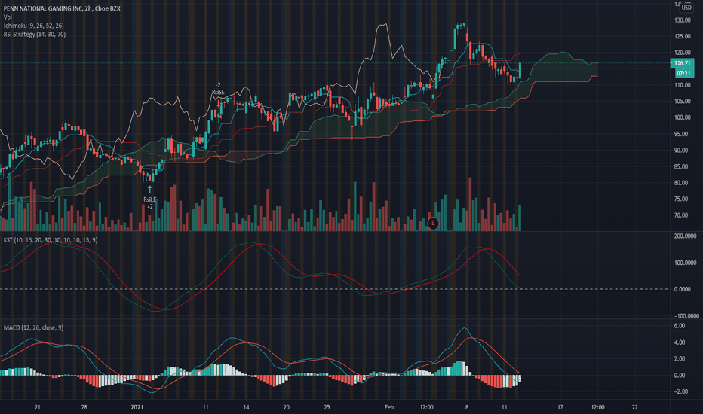The height and width of the screenshot is (414, 703).
Task: Click the 14 date label on the time axis
Action: (246, 407)
